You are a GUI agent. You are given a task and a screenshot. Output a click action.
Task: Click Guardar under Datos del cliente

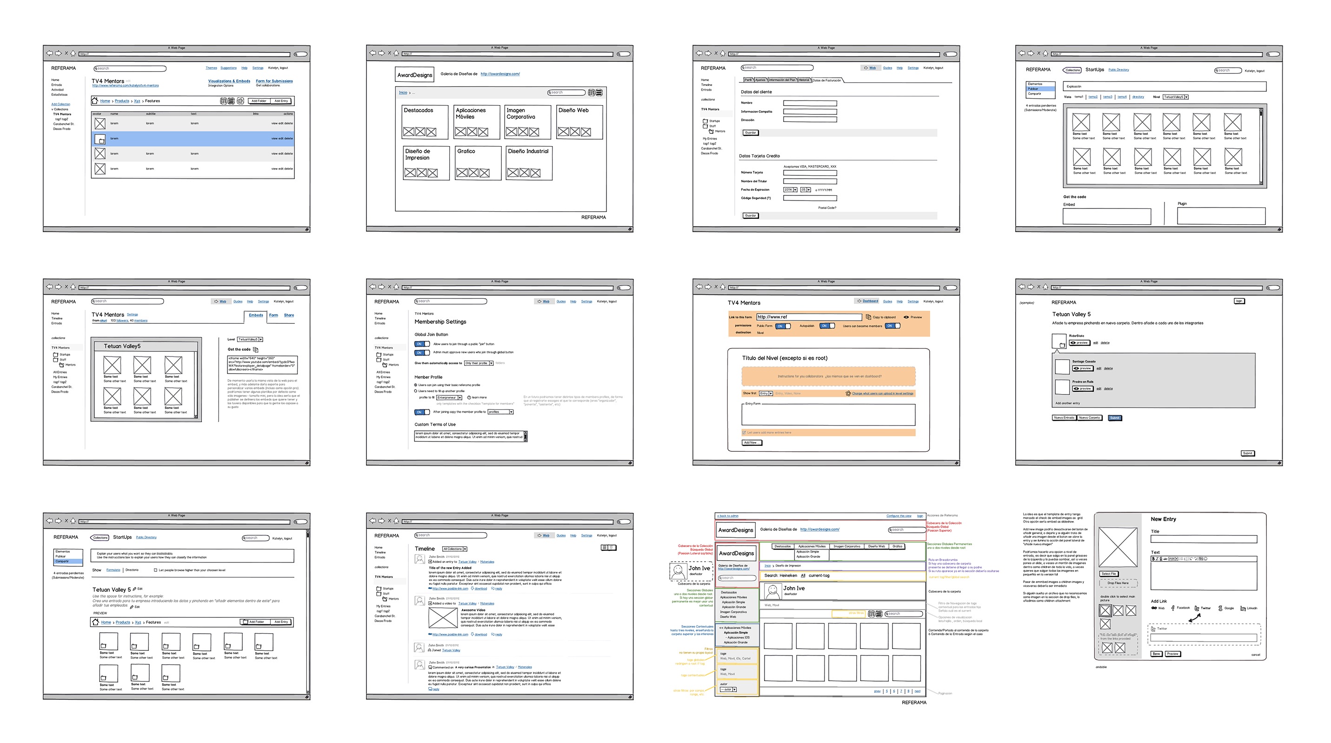coord(750,133)
